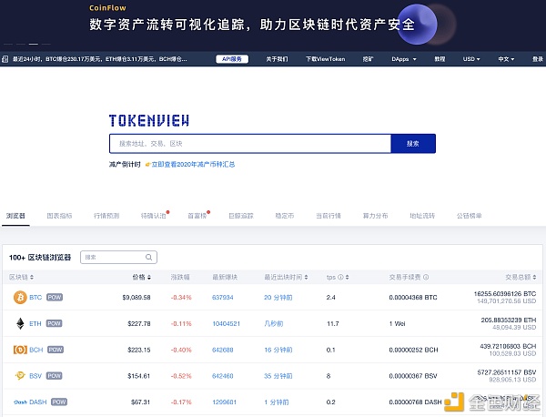The height and width of the screenshot is (417, 546).
Task: Open the DASH blockchain link
Action: [x=38, y=402]
